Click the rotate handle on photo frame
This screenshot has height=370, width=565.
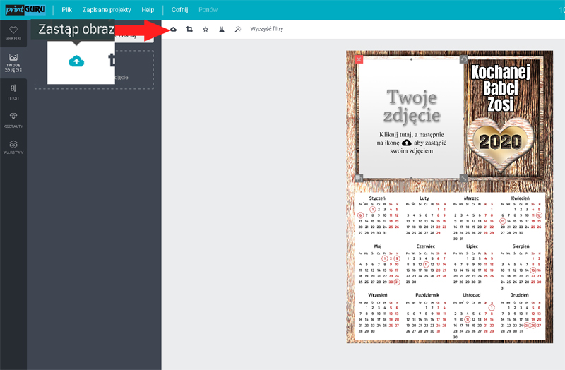tap(463, 59)
